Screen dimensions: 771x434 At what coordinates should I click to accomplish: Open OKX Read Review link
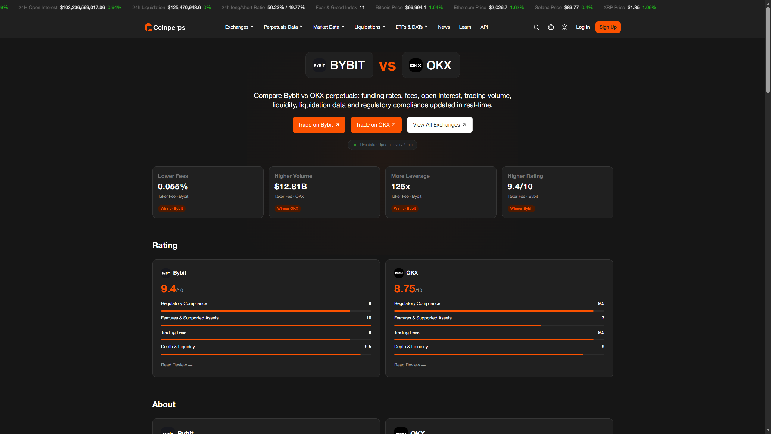click(x=410, y=365)
